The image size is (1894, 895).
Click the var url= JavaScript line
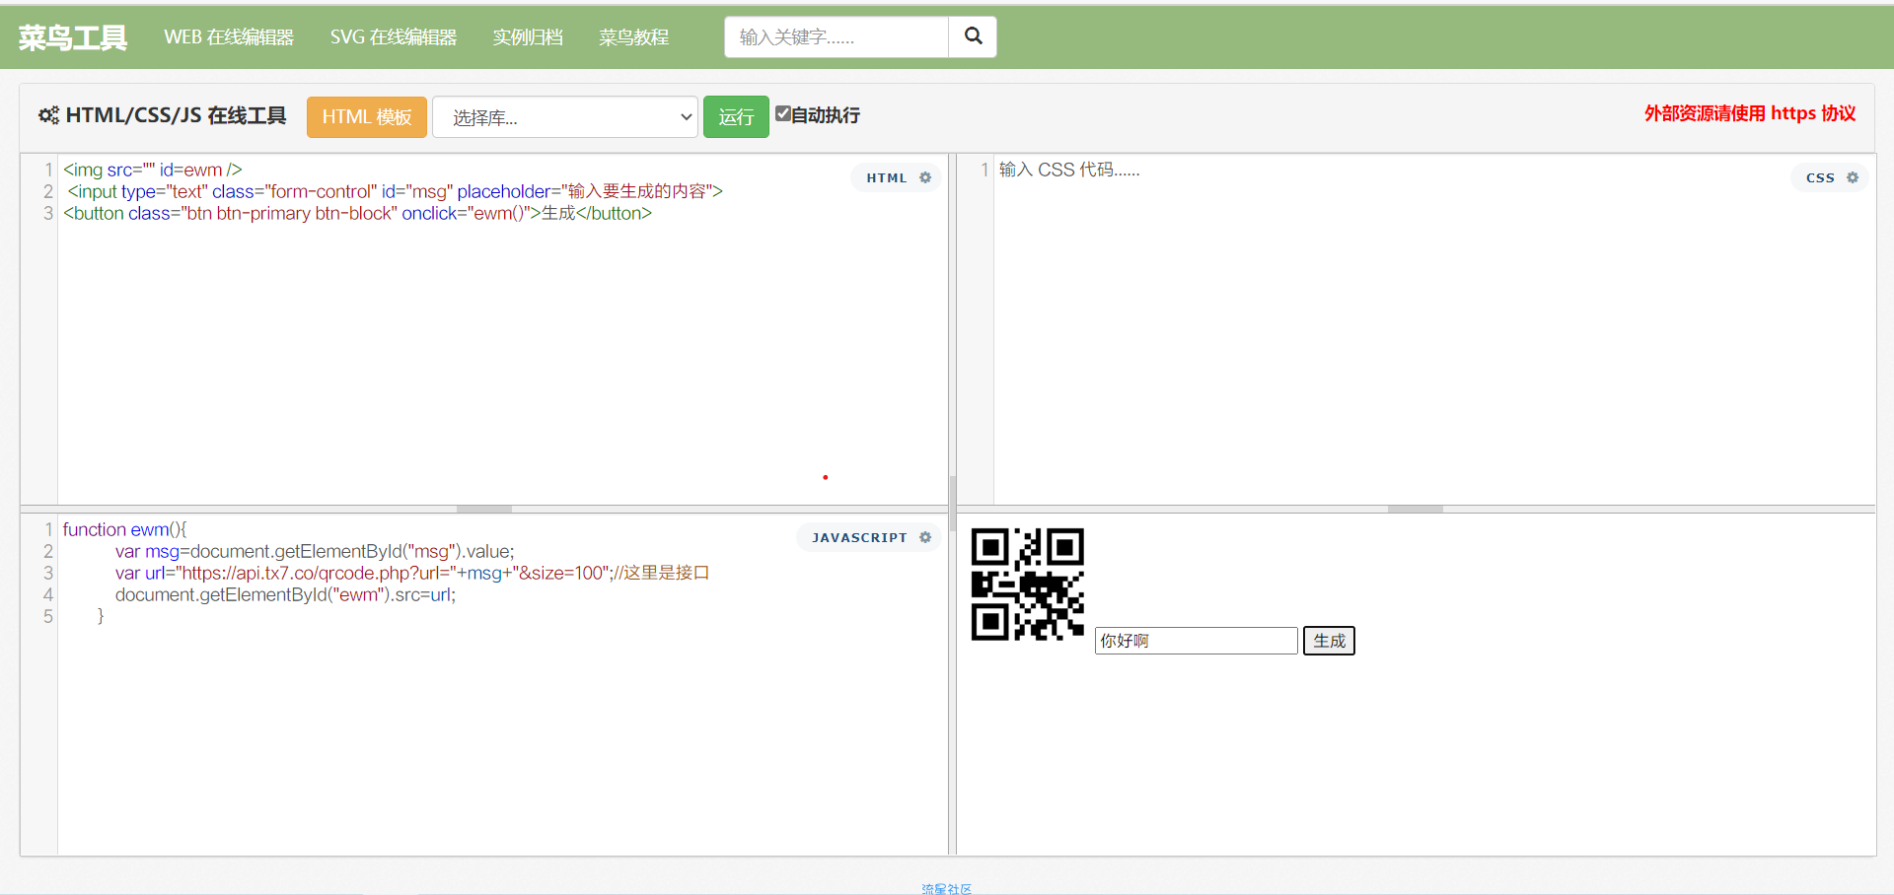(x=412, y=573)
